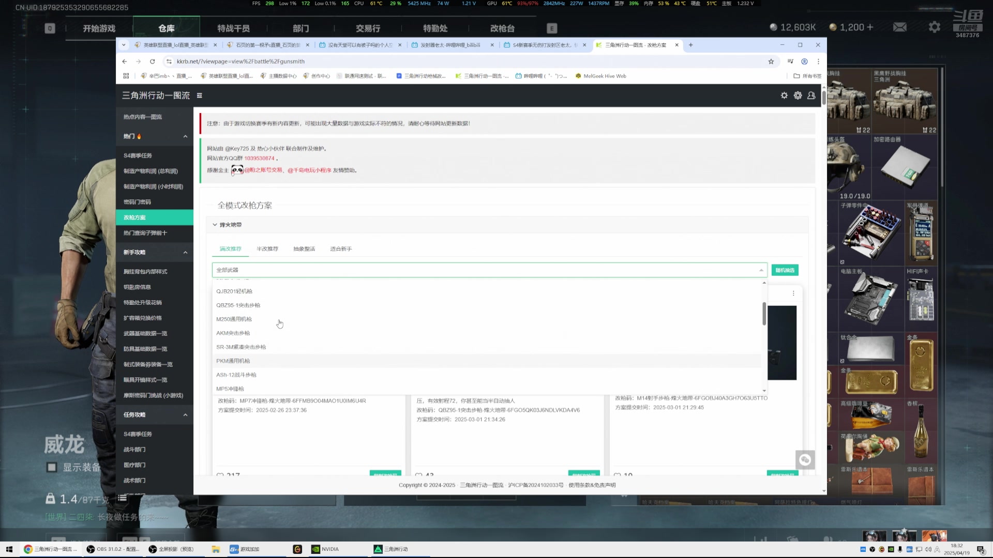Choose AKM突击步枪 in the dropdown list
Viewport: 993px width, 558px height.
(486, 333)
